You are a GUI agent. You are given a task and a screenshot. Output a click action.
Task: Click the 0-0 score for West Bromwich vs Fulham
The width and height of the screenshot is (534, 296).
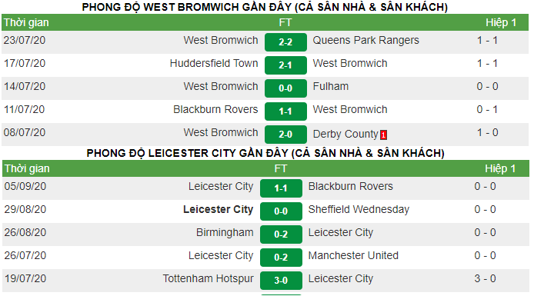[285, 88]
